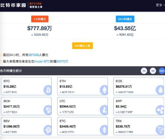Click the ETC card title
Image resolution: width=165 pixels, height=140 pixels.
63,121
